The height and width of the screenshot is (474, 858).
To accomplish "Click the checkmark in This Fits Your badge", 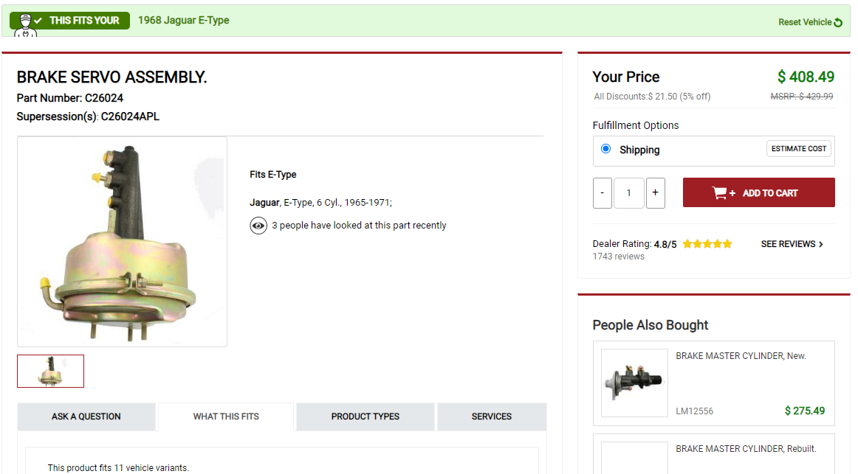I will click(x=38, y=21).
